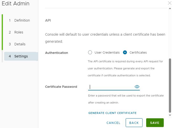
Task: Save the admin settings
Action: click(155, 123)
